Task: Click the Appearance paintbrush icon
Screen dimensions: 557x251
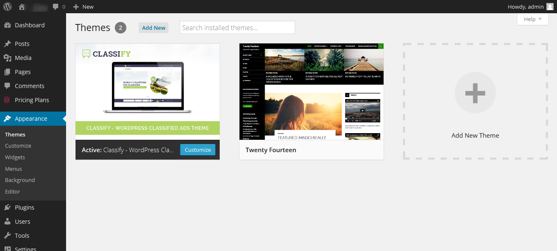Action: 7,119
